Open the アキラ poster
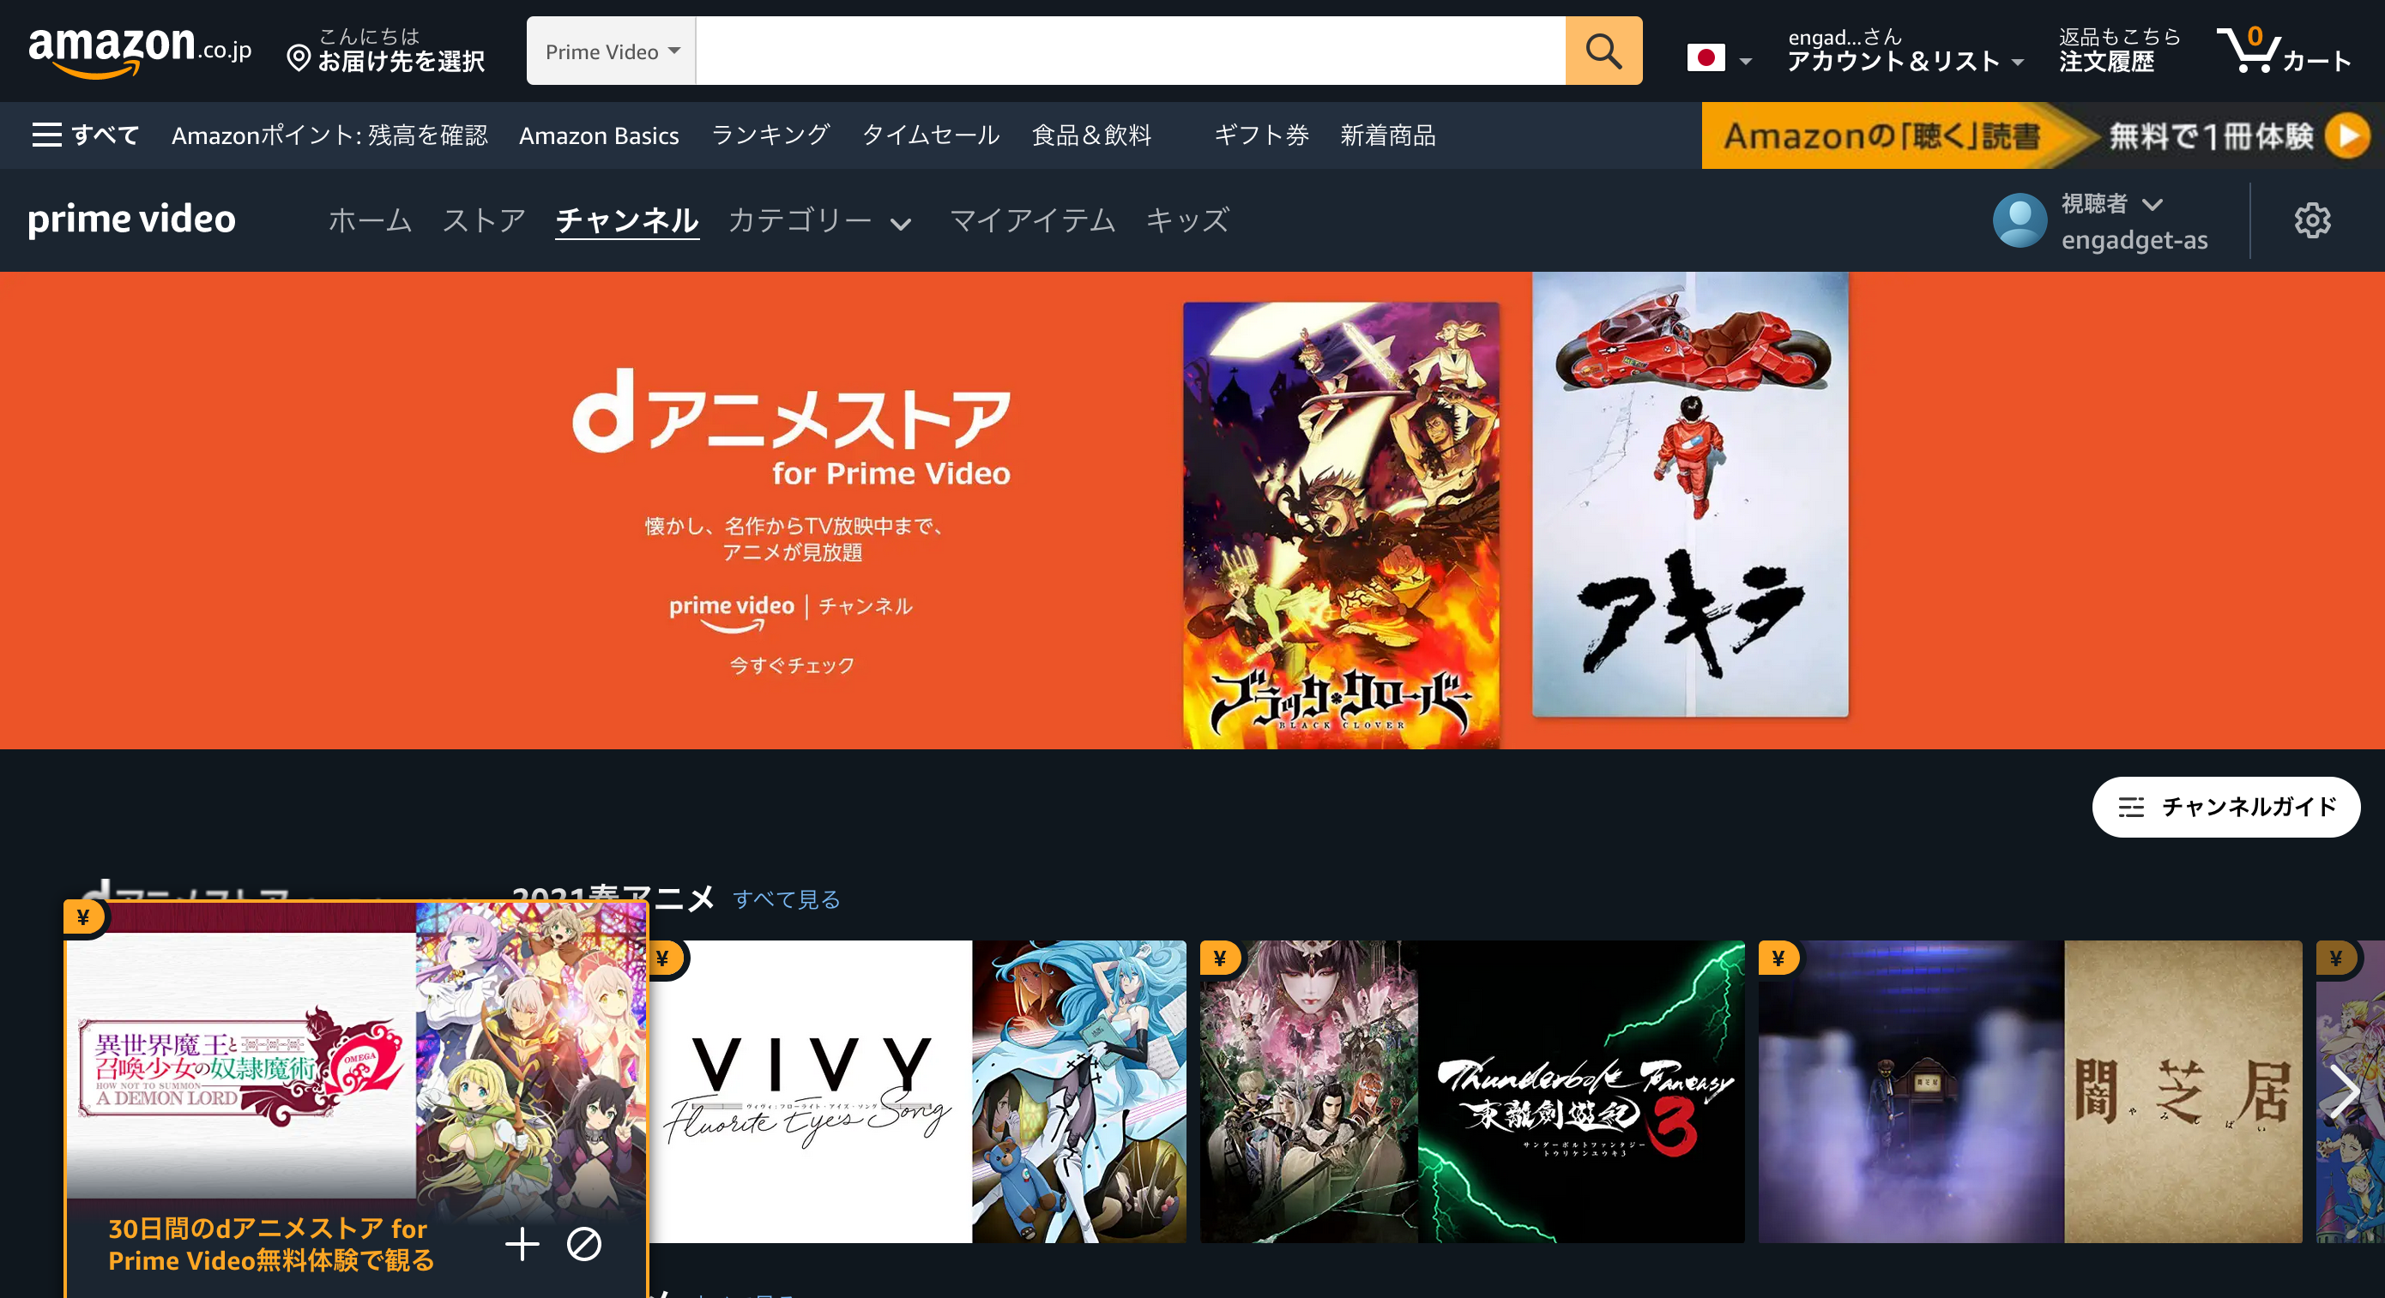This screenshot has height=1298, width=2385. coord(1690,493)
